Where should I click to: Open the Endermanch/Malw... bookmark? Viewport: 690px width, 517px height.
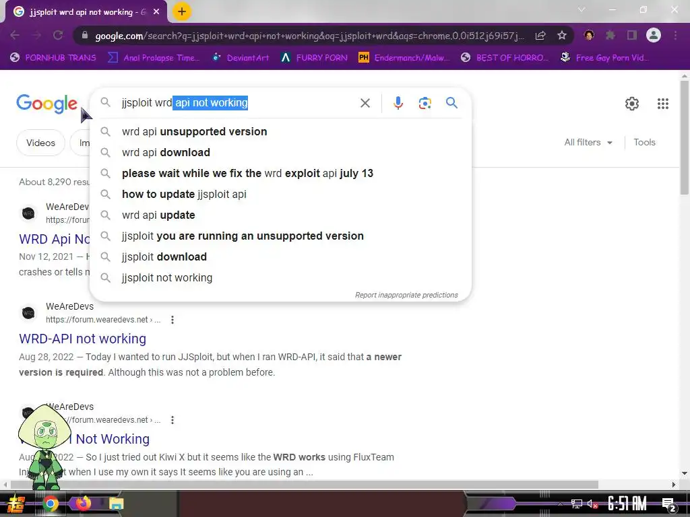point(404,58)
